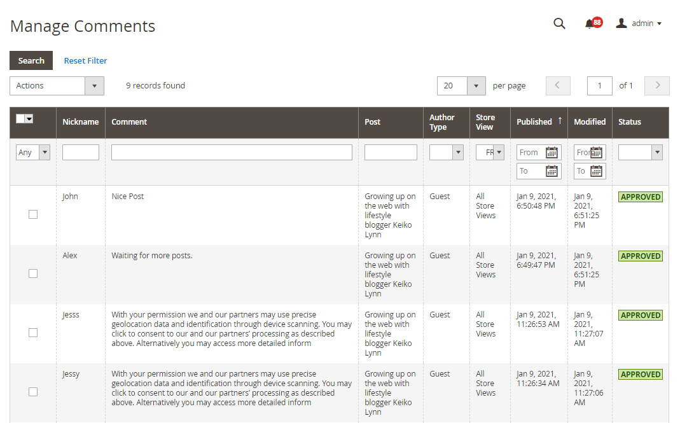This screenshot has width=680, height=423.
Task: Tick the checkbox for Jessy's comment
Action: [x=33, y=392]
